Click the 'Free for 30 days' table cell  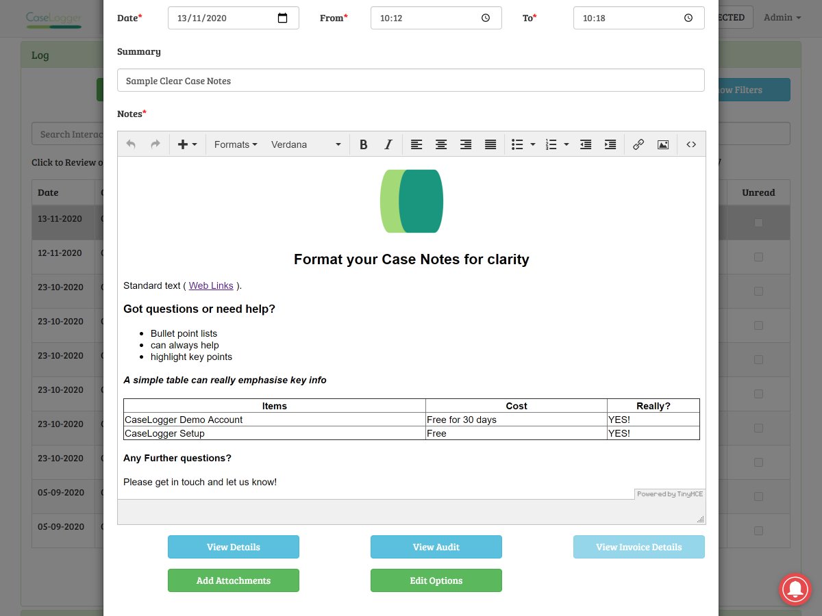[516, 420]
